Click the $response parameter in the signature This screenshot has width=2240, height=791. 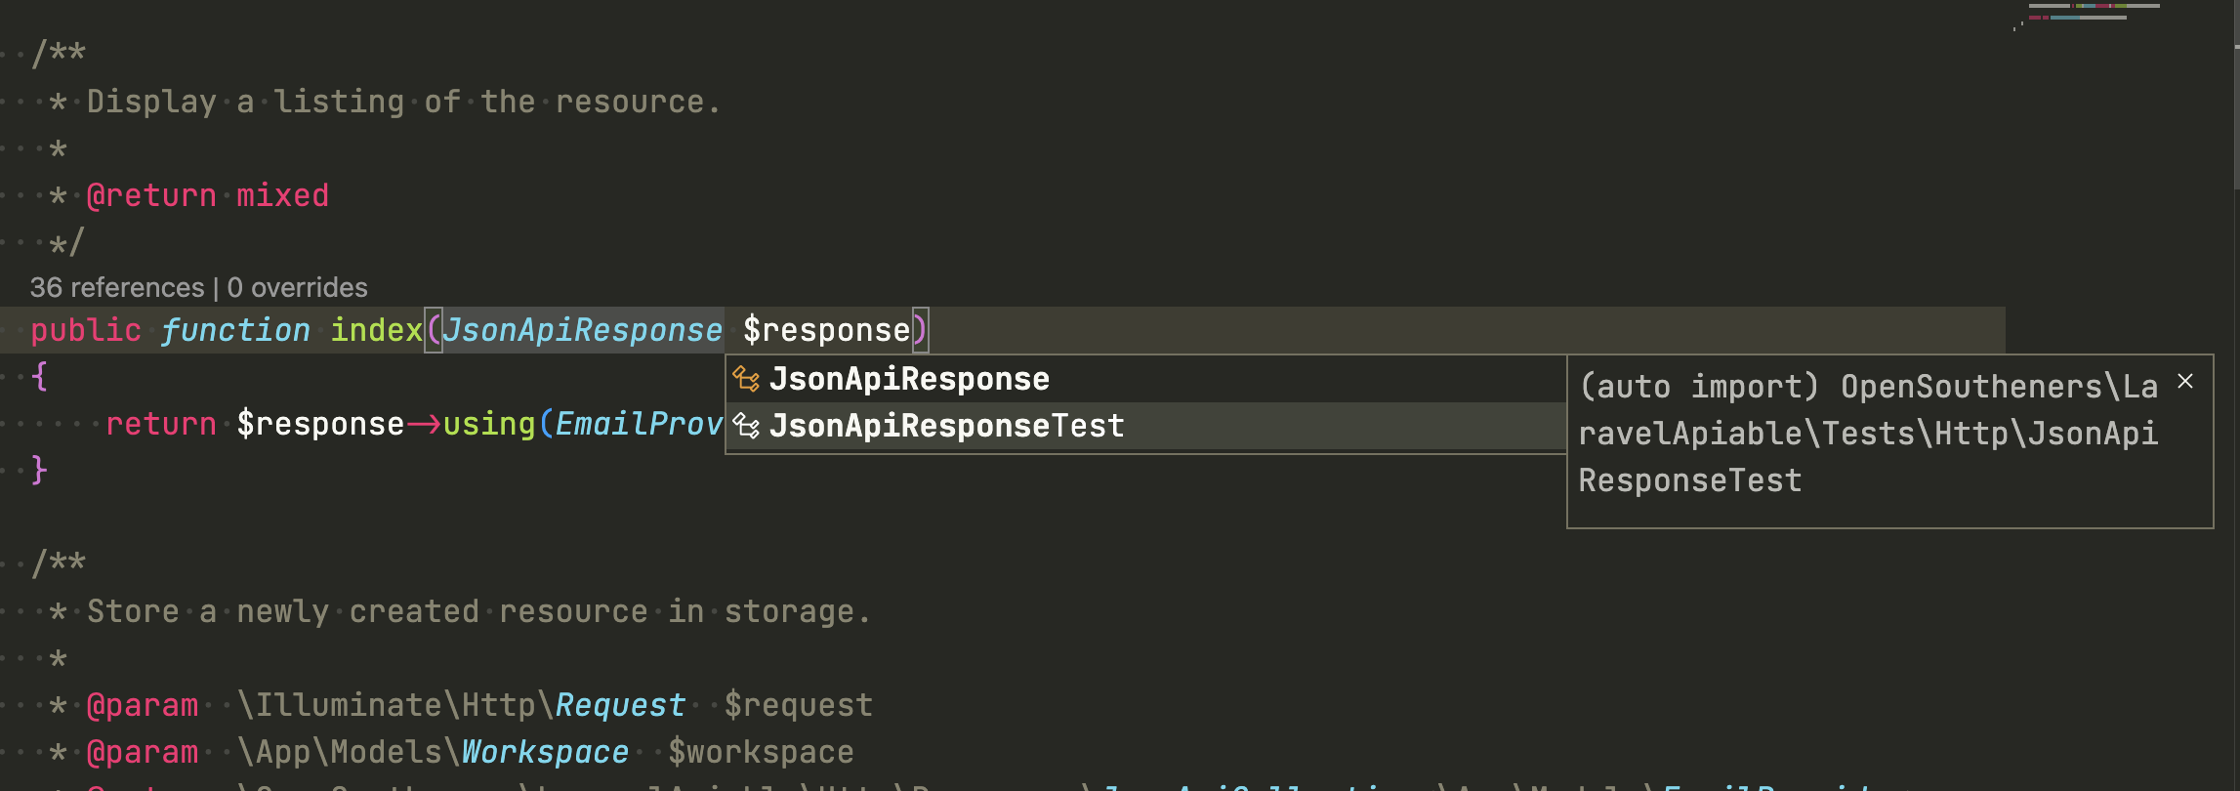point(826,330)
